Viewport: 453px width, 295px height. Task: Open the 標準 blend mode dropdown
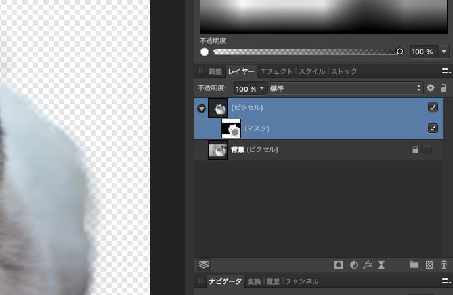(x=345, y=88)
